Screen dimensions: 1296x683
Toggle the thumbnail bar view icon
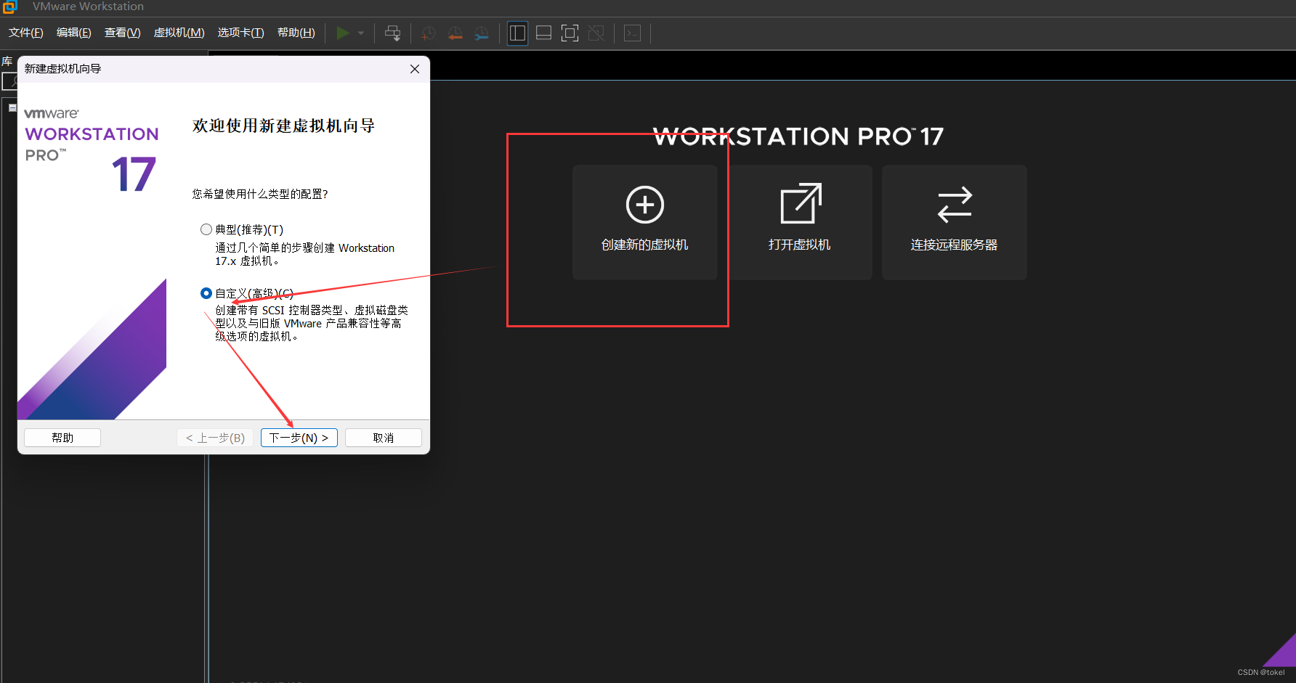coord(543,33)
